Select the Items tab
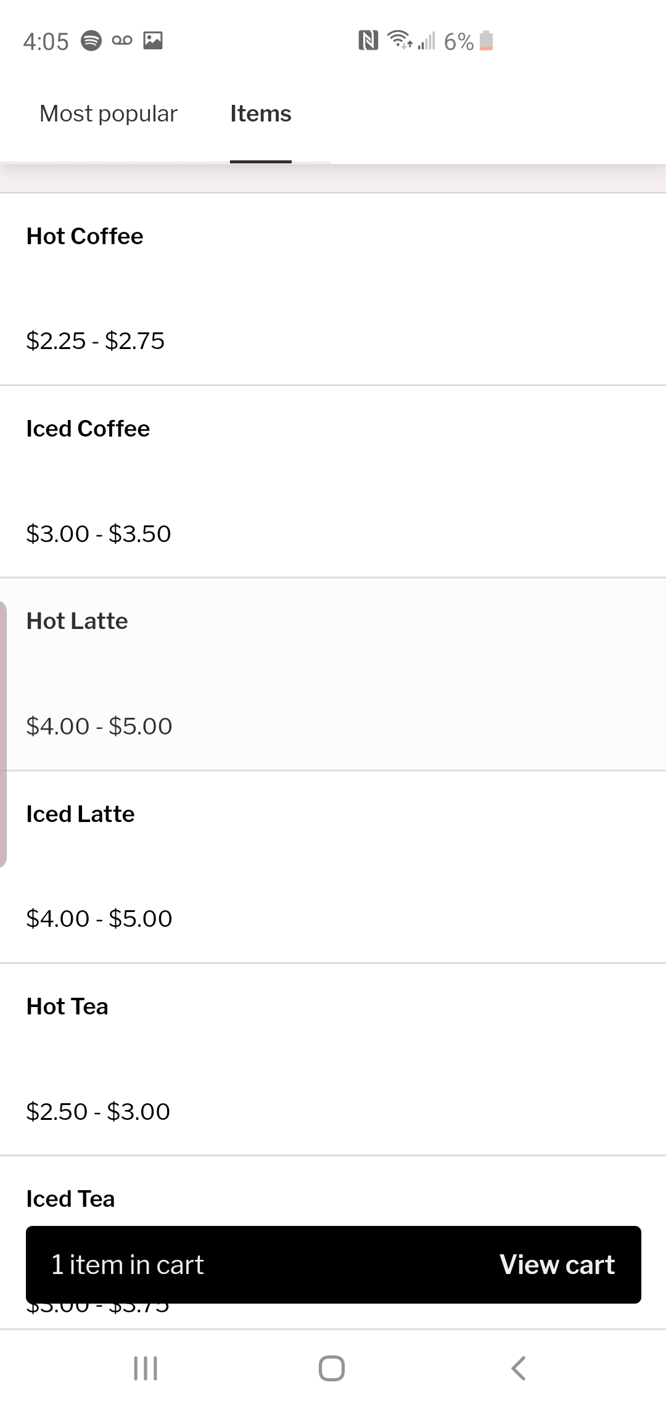This screenshot has width=666, height=1406. [260, 114]
